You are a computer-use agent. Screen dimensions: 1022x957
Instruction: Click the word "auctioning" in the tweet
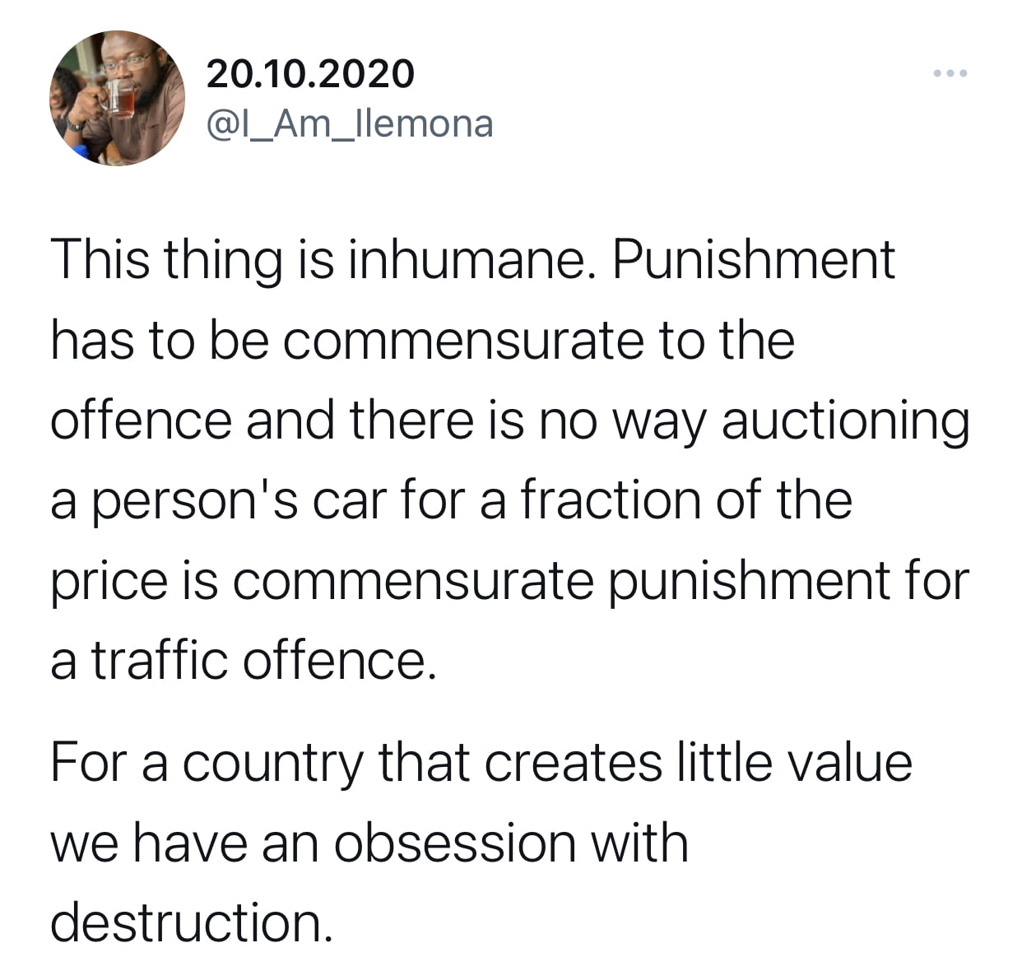845,421
